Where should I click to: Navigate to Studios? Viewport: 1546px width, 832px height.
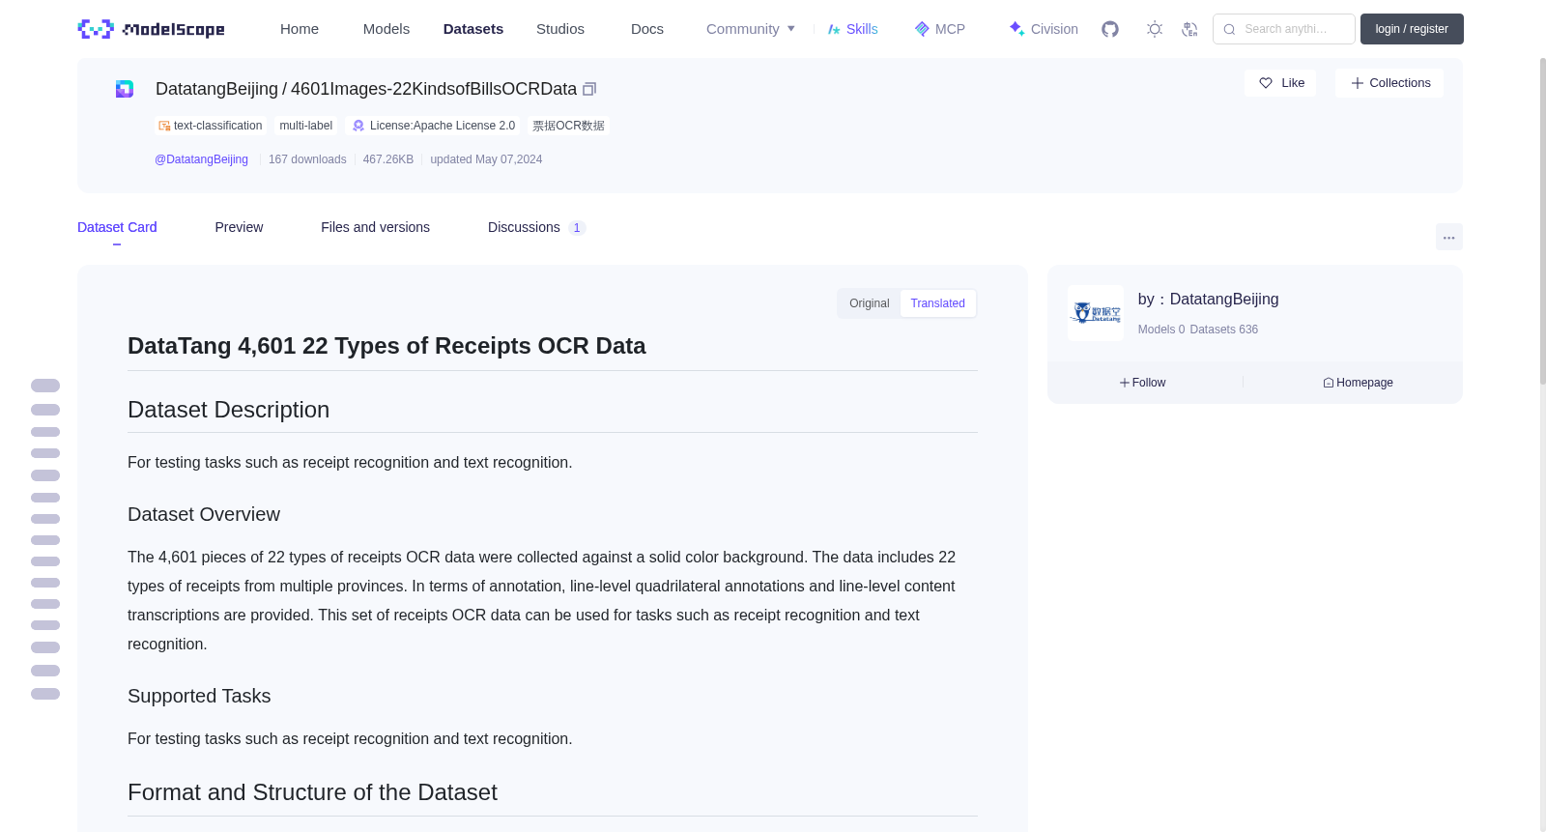click(x=560, y=29)
